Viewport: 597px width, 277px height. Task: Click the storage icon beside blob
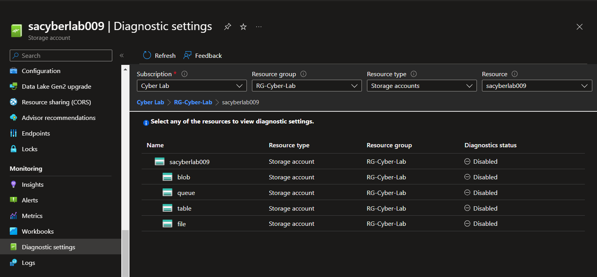(167, 177)
